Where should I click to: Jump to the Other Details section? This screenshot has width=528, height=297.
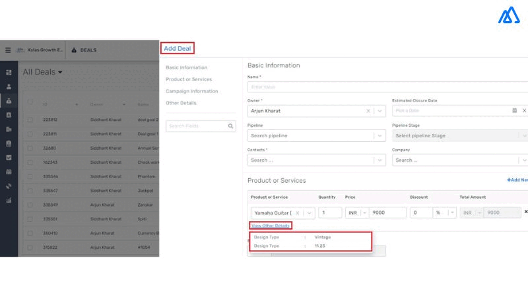[181, 103]
